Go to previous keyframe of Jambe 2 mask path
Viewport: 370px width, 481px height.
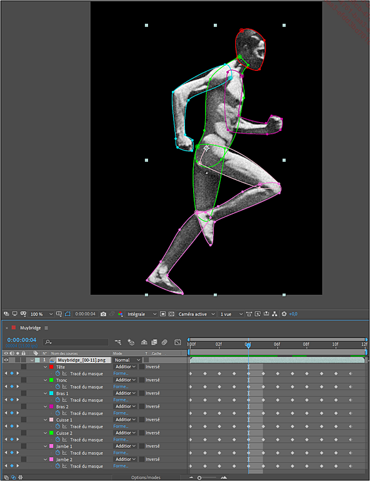point(6,466)
